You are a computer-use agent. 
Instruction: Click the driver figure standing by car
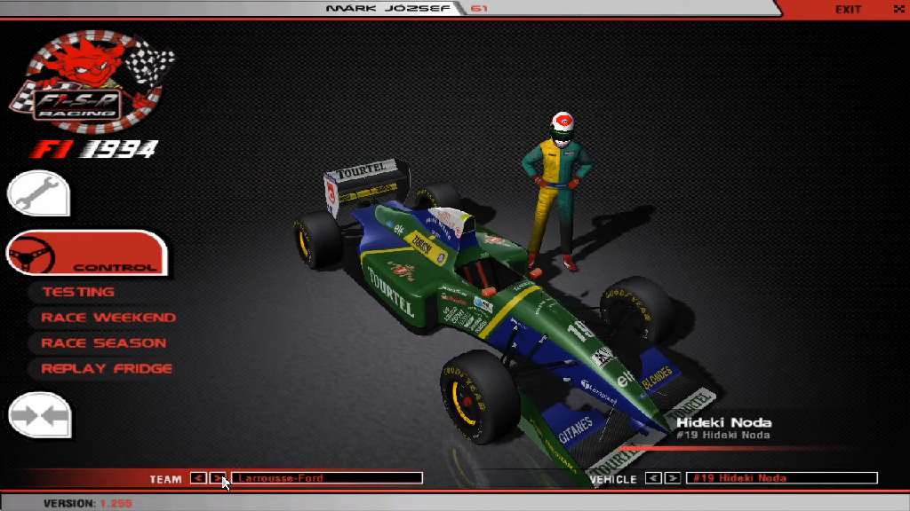557,192
